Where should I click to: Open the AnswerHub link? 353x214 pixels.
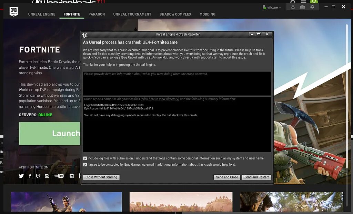click(160, 58)
